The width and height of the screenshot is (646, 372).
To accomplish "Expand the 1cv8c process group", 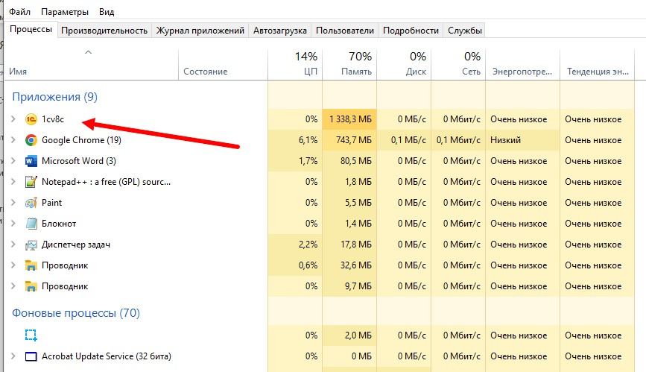I will pyautogui.click(x=13, y=119).
